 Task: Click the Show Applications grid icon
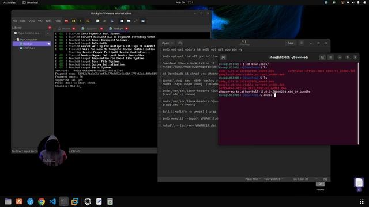point(362,201)
